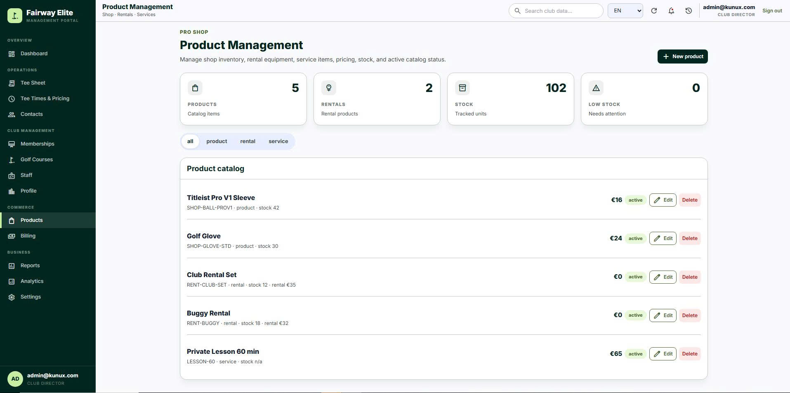Delete Private Lesson 60 min service
The height and width of the screenshot is (393, 790).
click(x=690, y=354)
